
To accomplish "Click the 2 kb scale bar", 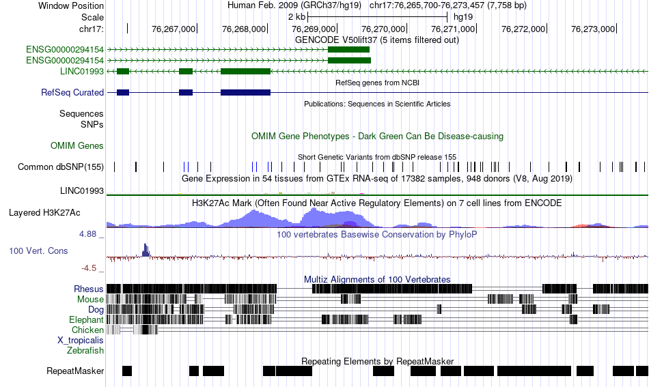I will coord(378,17).
